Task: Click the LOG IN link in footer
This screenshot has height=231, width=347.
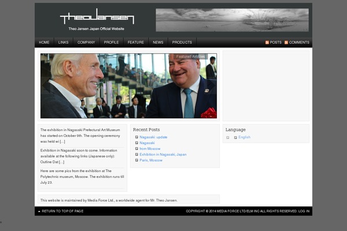Action: point(304,211)
